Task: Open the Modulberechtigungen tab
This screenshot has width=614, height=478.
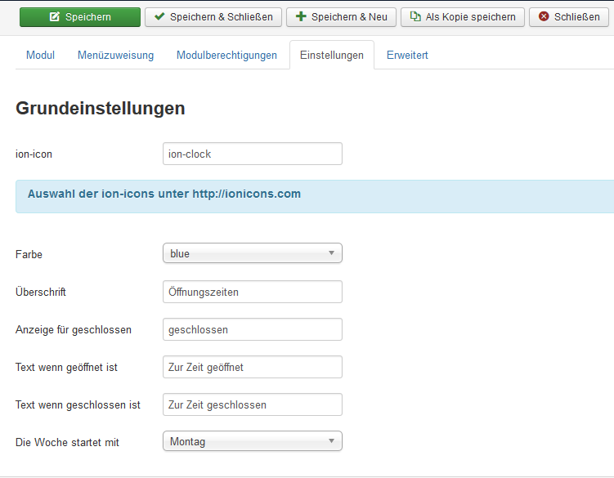Action: 226,56
